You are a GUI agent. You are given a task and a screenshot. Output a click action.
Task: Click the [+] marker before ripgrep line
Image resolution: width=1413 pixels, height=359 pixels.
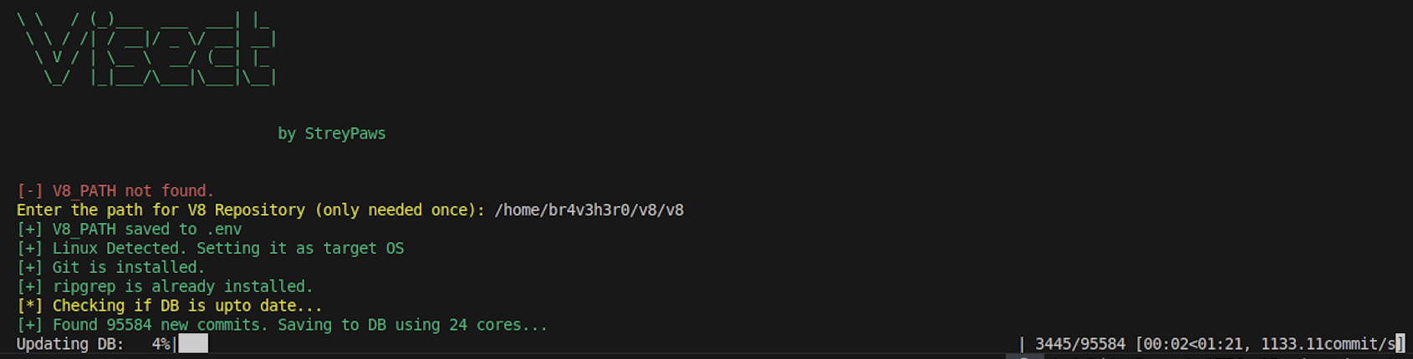pyautogui.click(x=30, y=287)
